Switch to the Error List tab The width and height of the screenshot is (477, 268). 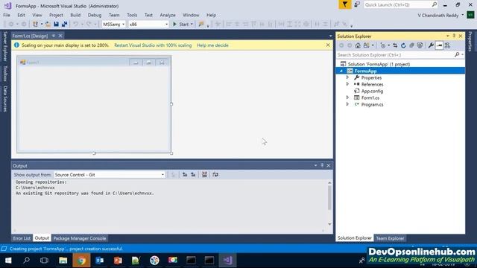click(22, 238)
